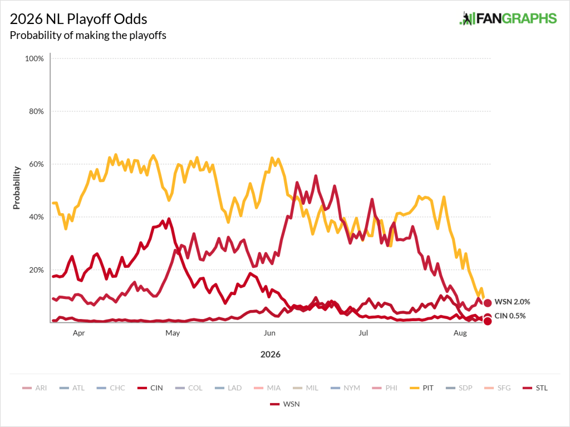The width and height of the screenshot is (570, 427).
Task: Enable COL series in legend
Action: tap(189, 388)
